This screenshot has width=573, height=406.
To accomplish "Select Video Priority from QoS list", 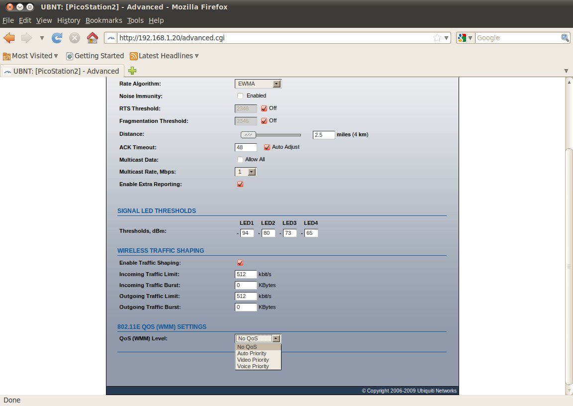I will 253,360.
